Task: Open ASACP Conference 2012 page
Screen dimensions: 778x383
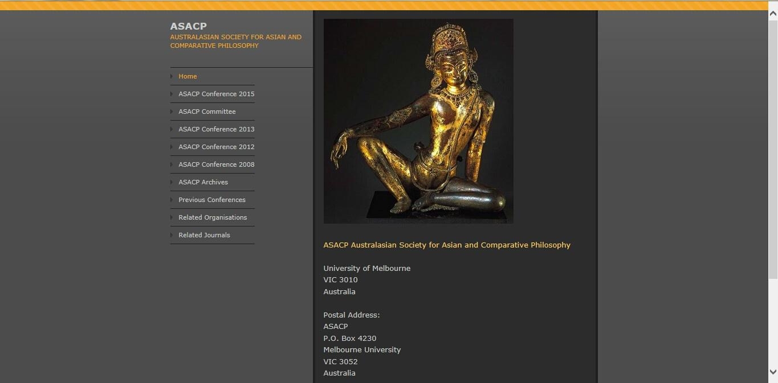Action: [217, 147]
